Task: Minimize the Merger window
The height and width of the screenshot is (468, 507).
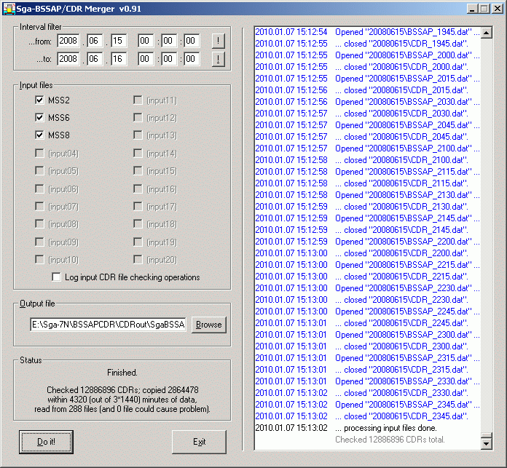Action: (x=472, y=9)
